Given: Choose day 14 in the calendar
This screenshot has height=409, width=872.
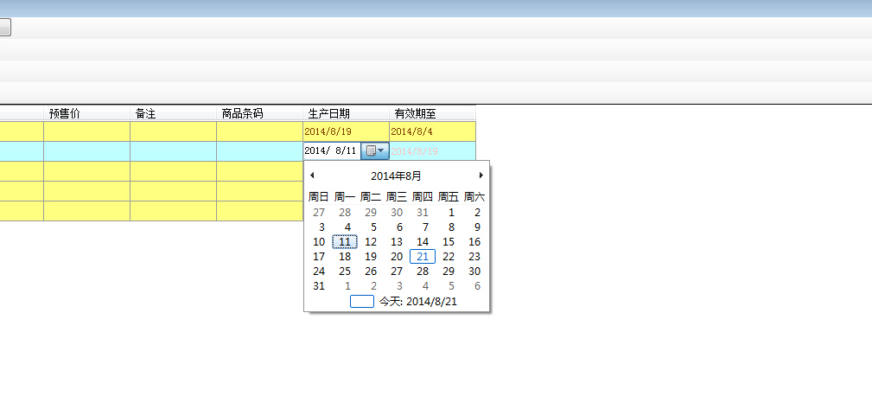Looking at the screenshot, I should click(423, 242).
